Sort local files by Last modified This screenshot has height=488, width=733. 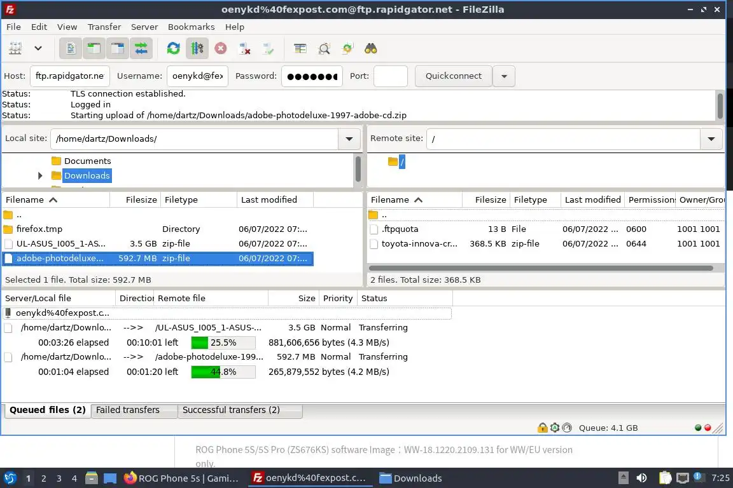275,200
